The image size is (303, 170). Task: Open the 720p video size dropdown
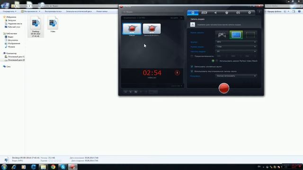point(236,47)
